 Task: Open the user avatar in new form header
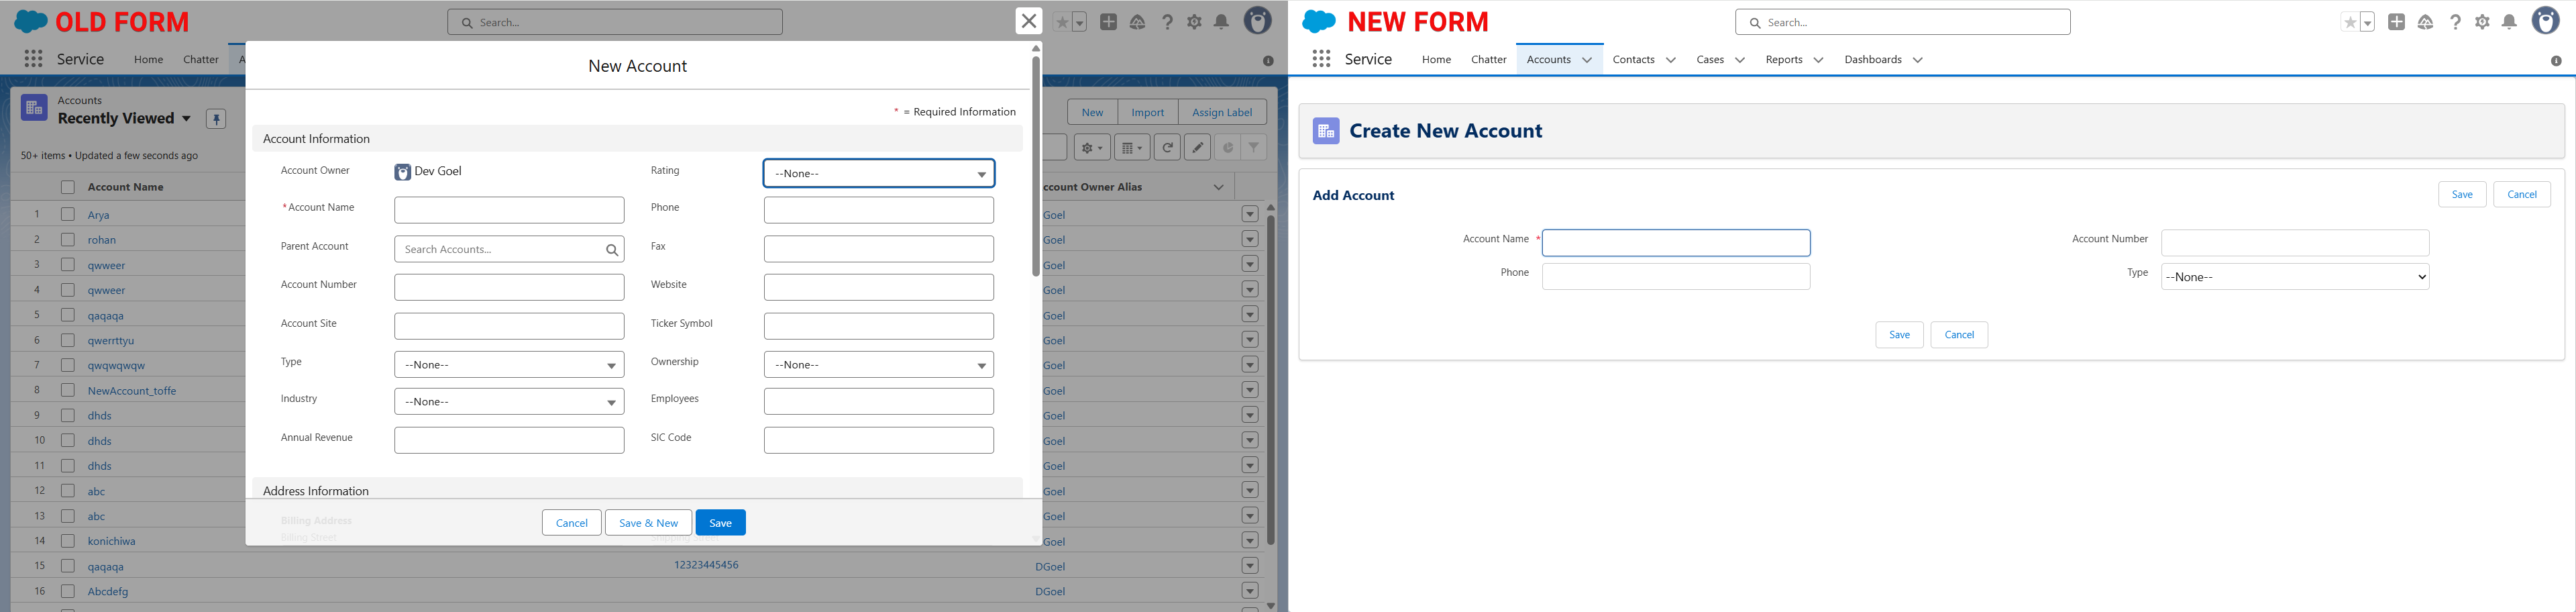(2545, 20)
